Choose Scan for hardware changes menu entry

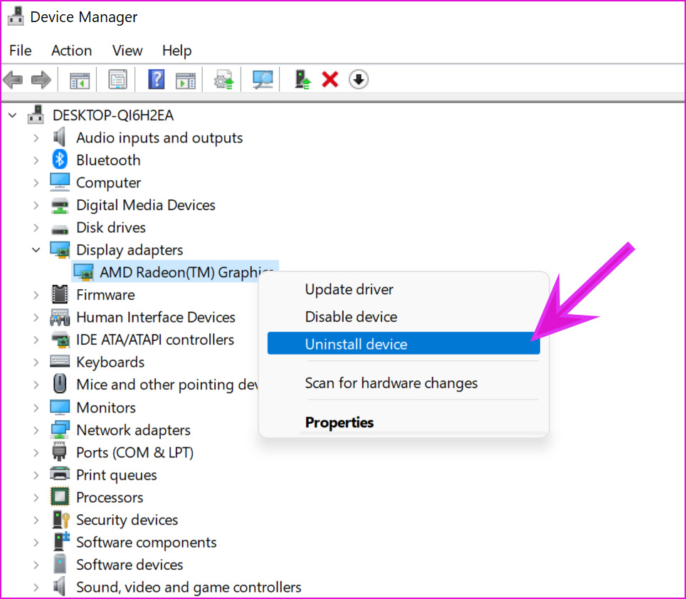click(403, 383)
